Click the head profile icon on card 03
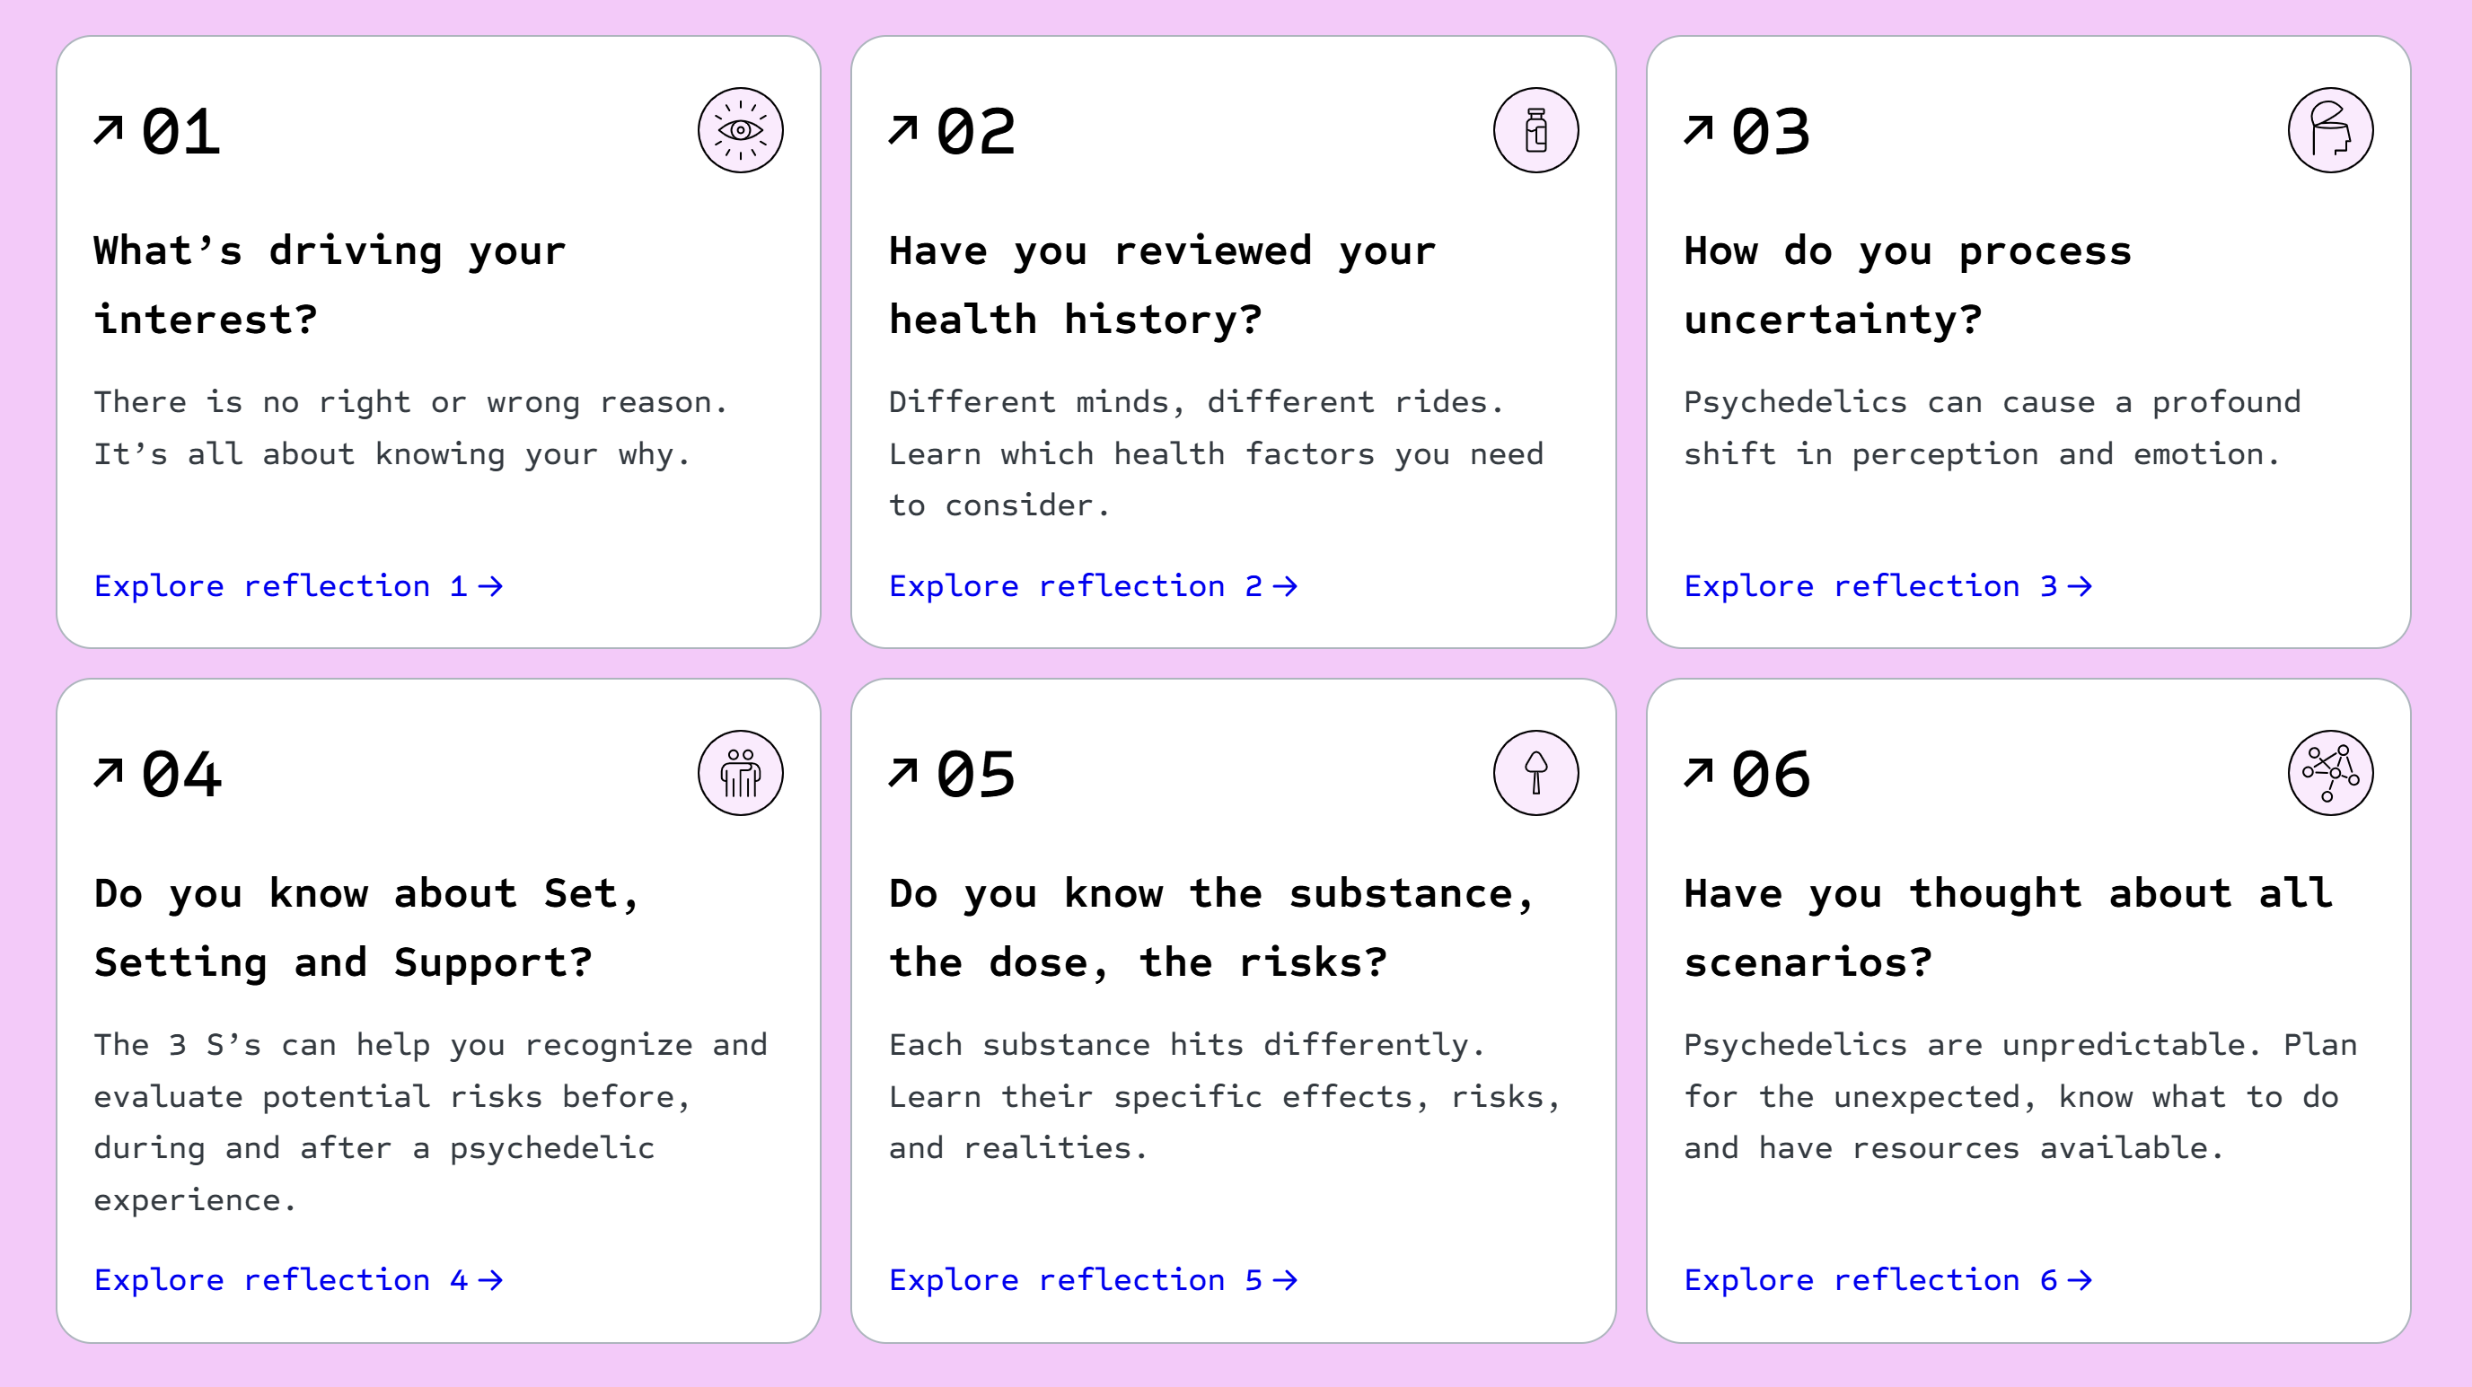 pyautogui.click(x=2330, y=130)
